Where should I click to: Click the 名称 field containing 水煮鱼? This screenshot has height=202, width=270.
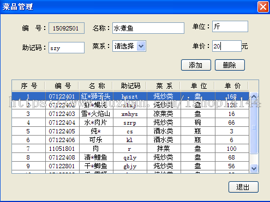pos(148,28)
